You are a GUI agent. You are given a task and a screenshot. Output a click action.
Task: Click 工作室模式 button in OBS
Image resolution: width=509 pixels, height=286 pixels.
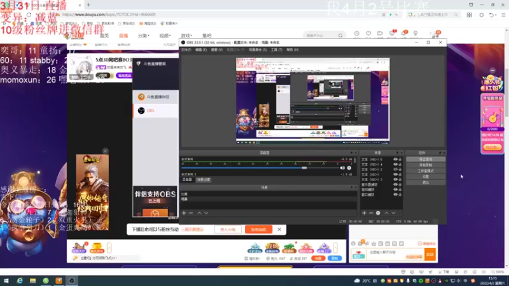pos(426,171)
